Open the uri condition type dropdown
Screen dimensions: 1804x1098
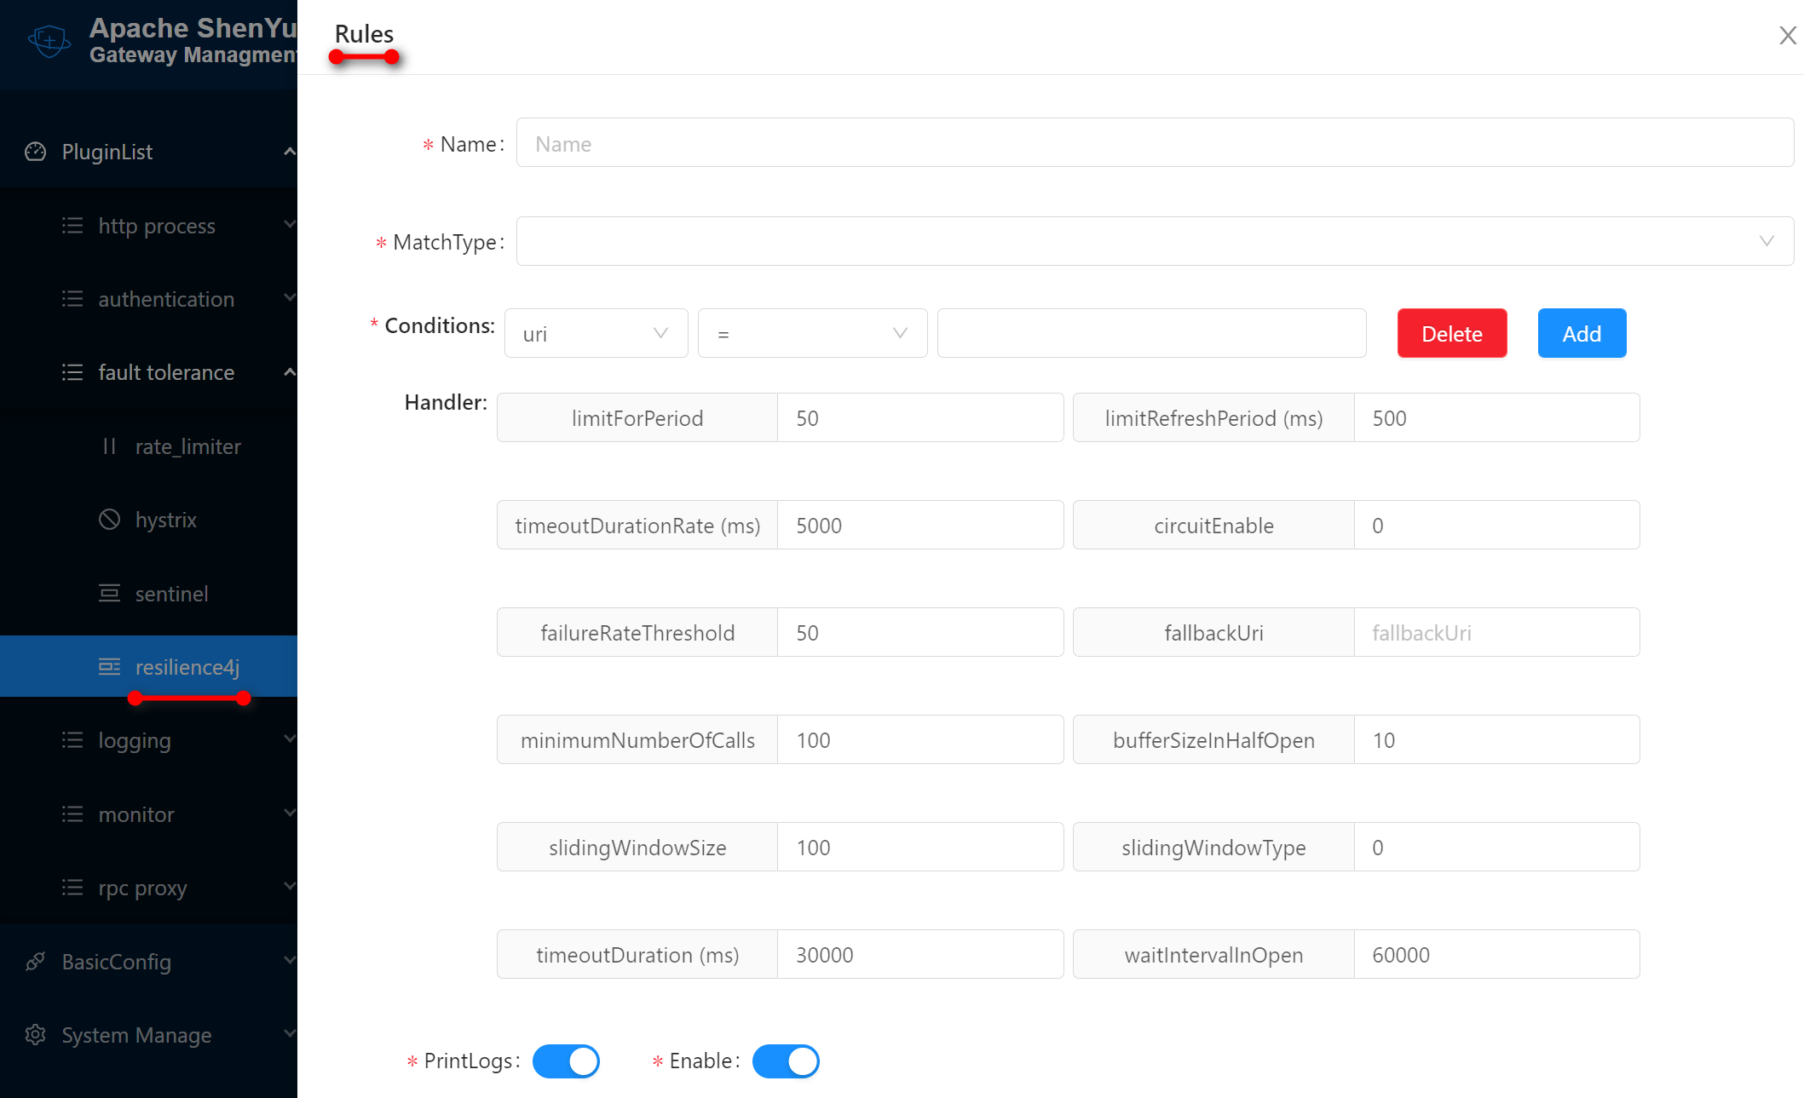click(x=596, y=333)
